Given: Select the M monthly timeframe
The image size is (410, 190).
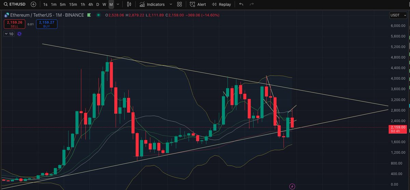Looking at the screenshot, I should click(111, 4).
